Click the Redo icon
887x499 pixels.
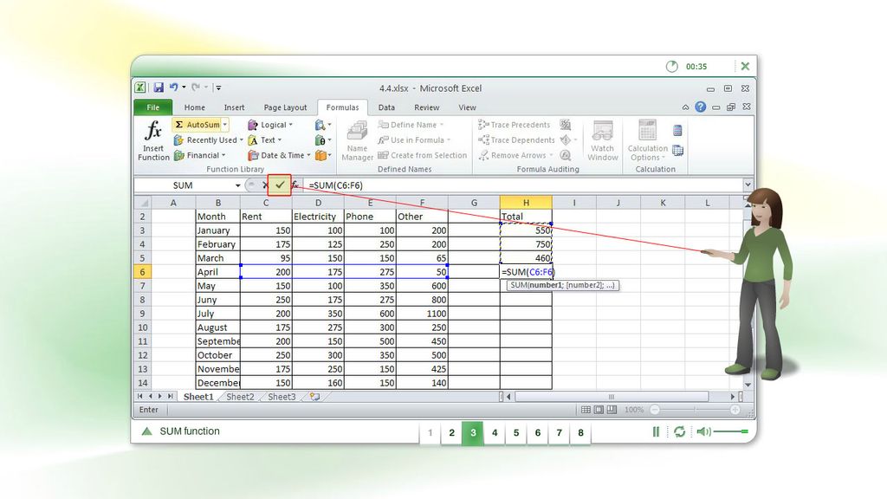(196, 87)
